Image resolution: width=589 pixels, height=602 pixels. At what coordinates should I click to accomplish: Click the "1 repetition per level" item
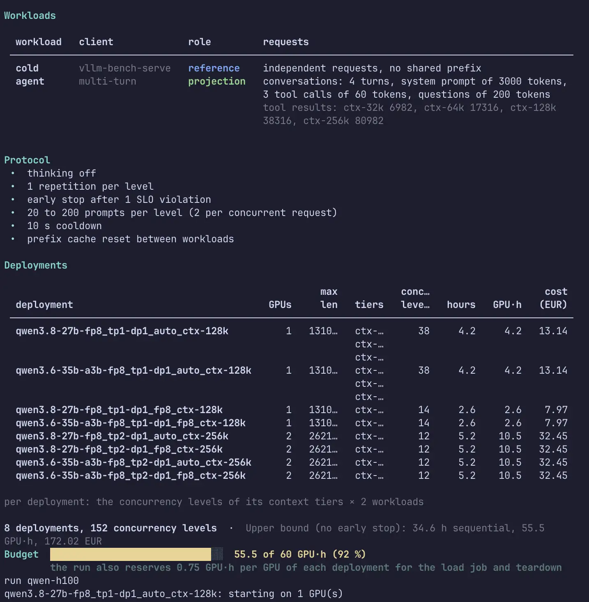pos(90,186)
